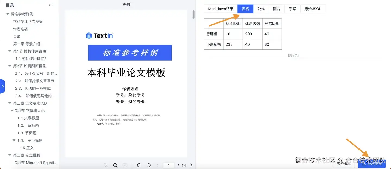391x169 pixels.
Task: Collapse 第1节 字体和大小 node
Action: point(12,110)
